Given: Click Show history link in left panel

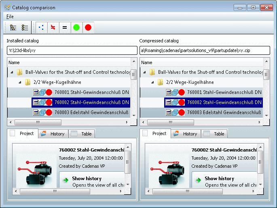Looking at the screenshot, I should coord(87,179).
